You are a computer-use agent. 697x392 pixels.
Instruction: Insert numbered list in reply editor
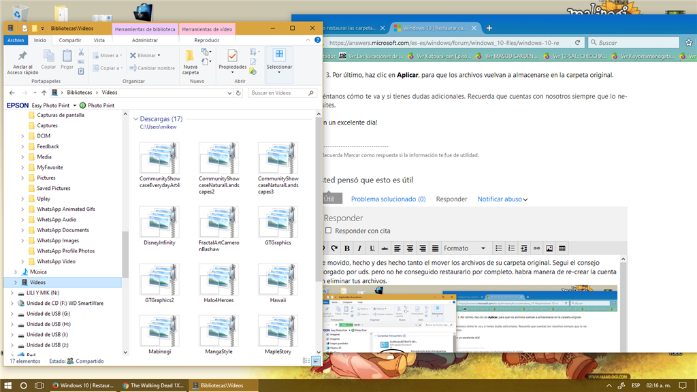click(x=512, y=248)
